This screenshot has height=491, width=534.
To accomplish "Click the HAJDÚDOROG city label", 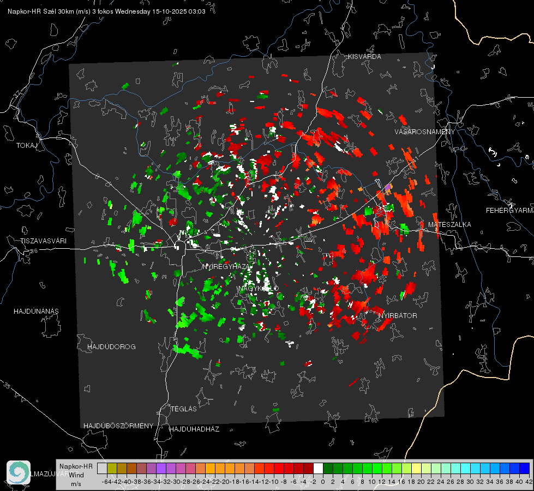I will click(111, 347).
